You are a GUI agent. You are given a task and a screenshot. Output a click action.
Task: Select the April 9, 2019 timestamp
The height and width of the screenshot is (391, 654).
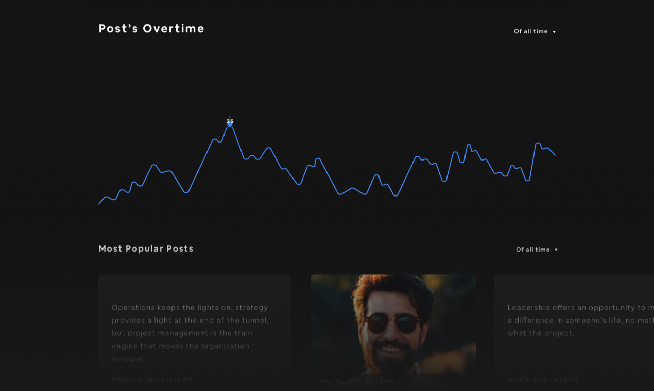[x=543, y=379]
